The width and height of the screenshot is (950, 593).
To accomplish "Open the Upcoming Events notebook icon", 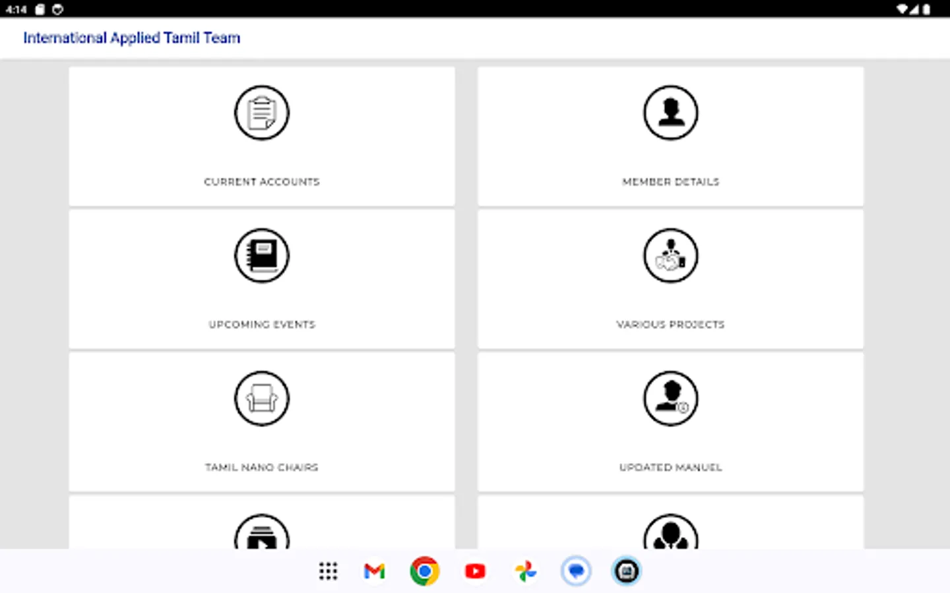I will click(x=262, y=256).
